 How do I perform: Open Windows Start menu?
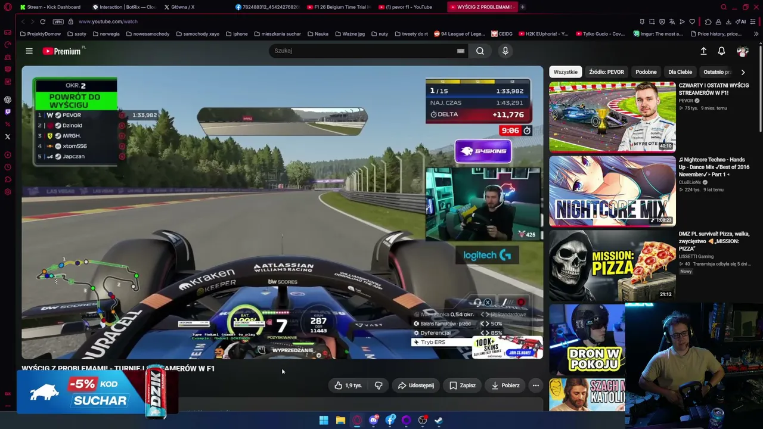point(324,420)
